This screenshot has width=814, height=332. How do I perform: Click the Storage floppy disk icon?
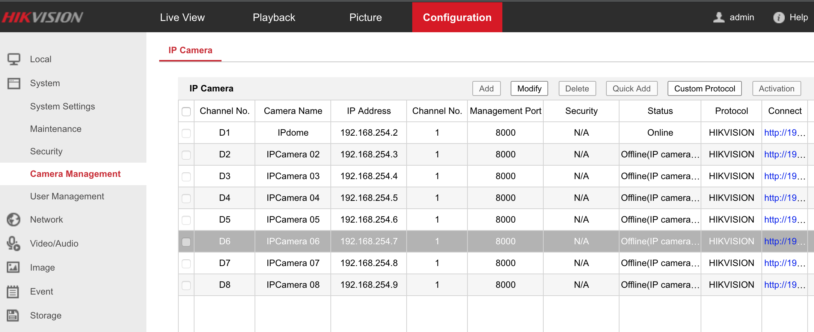(13, 316)
